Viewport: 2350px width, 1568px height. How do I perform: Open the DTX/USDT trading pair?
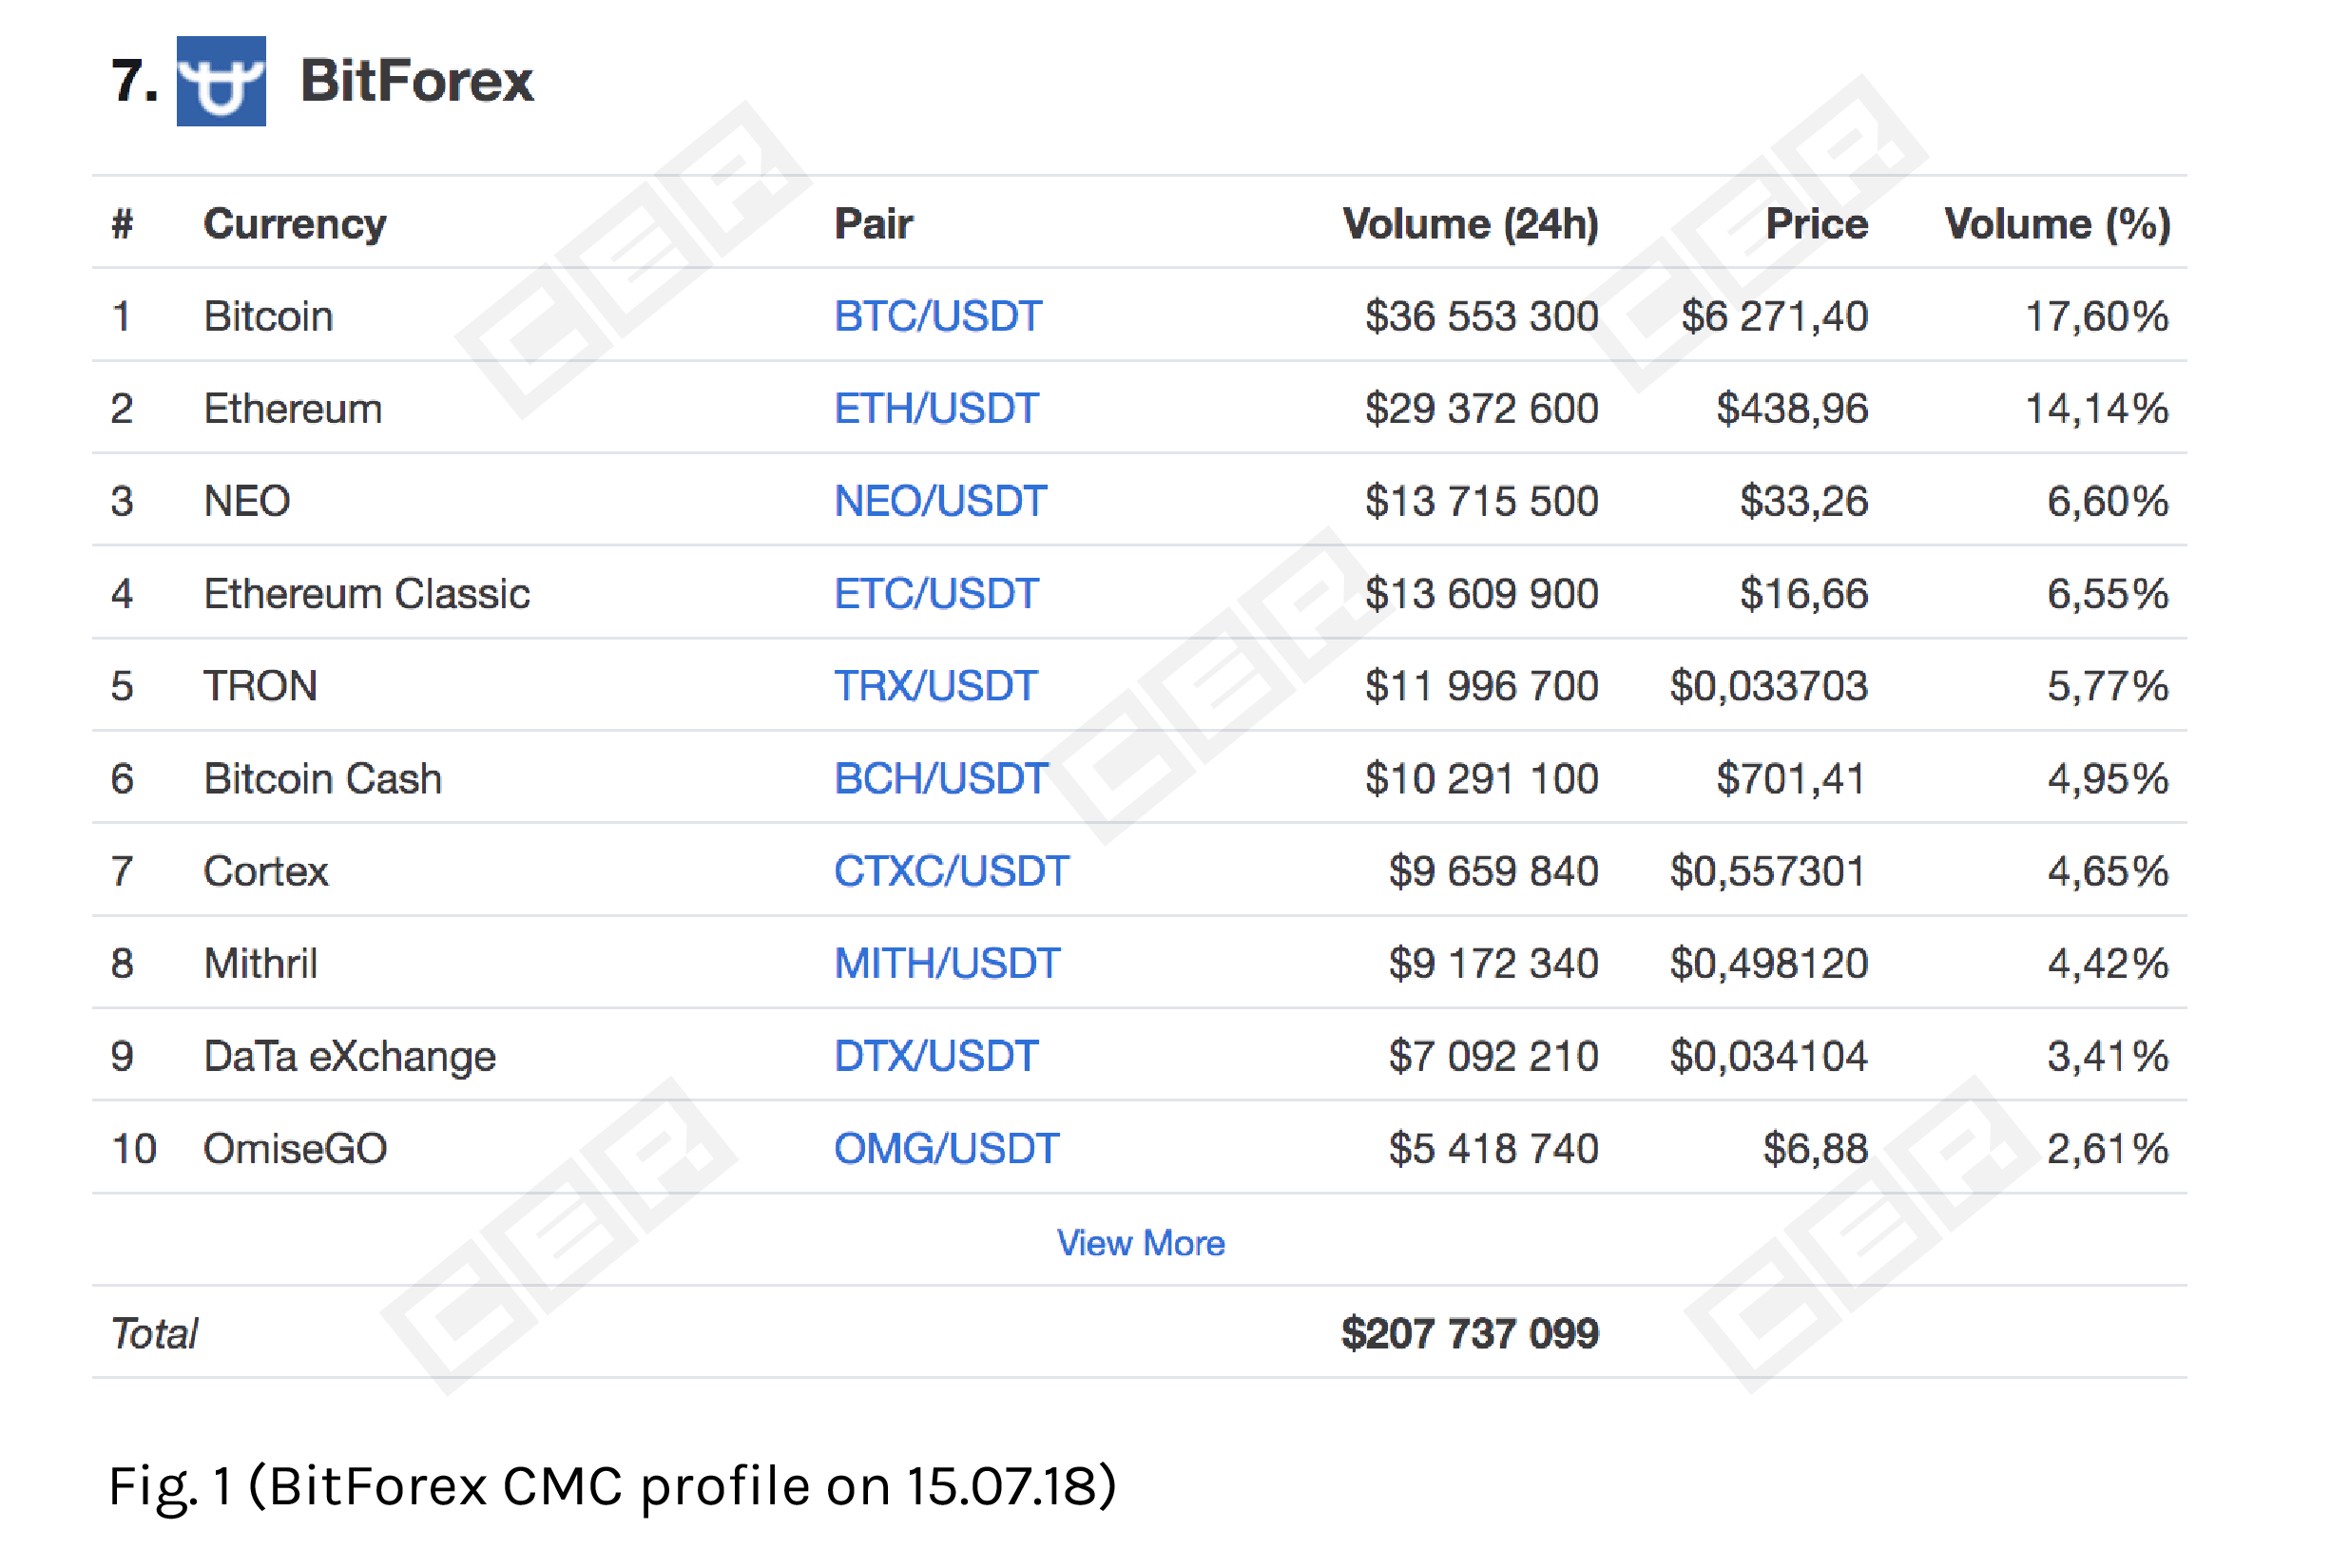936,1056
